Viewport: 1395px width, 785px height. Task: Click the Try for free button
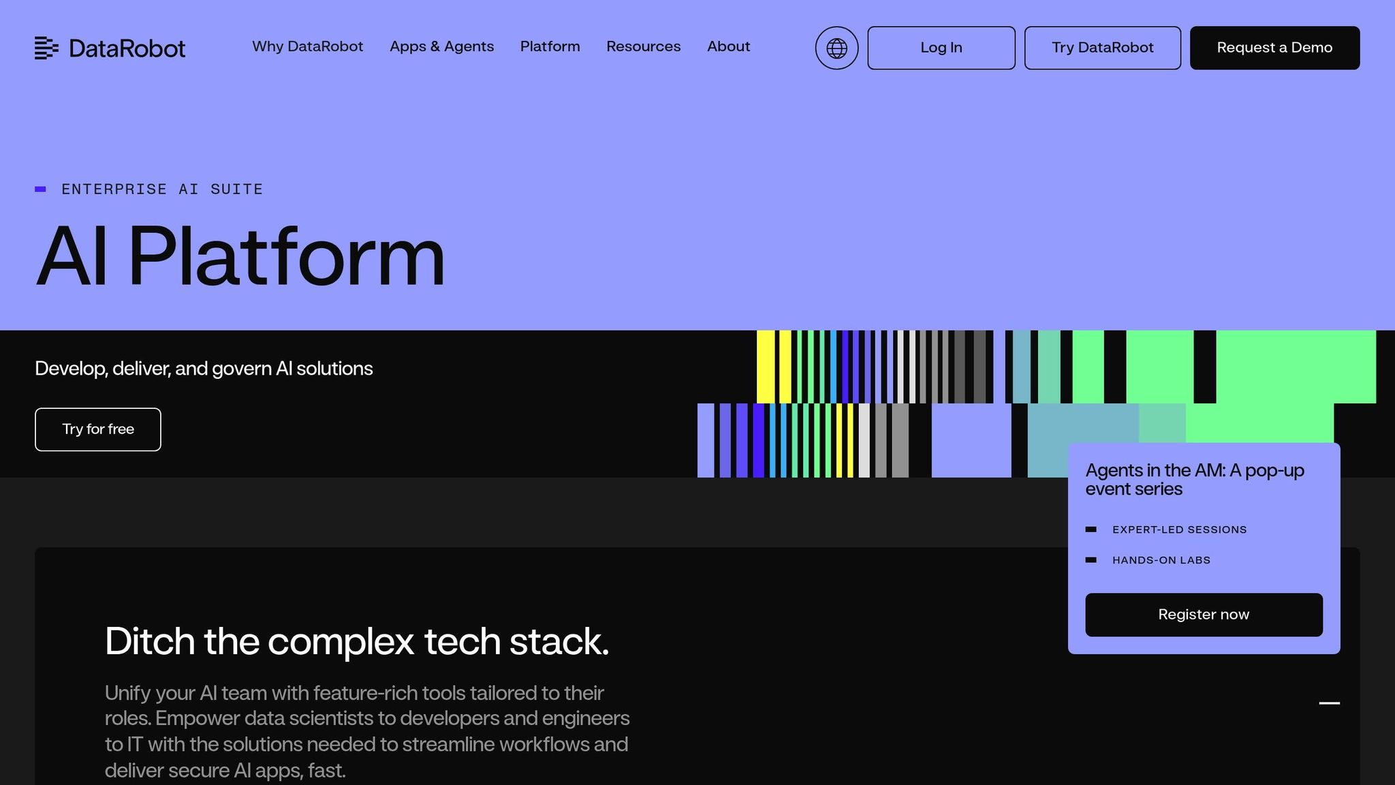click(x=97, y=429)
